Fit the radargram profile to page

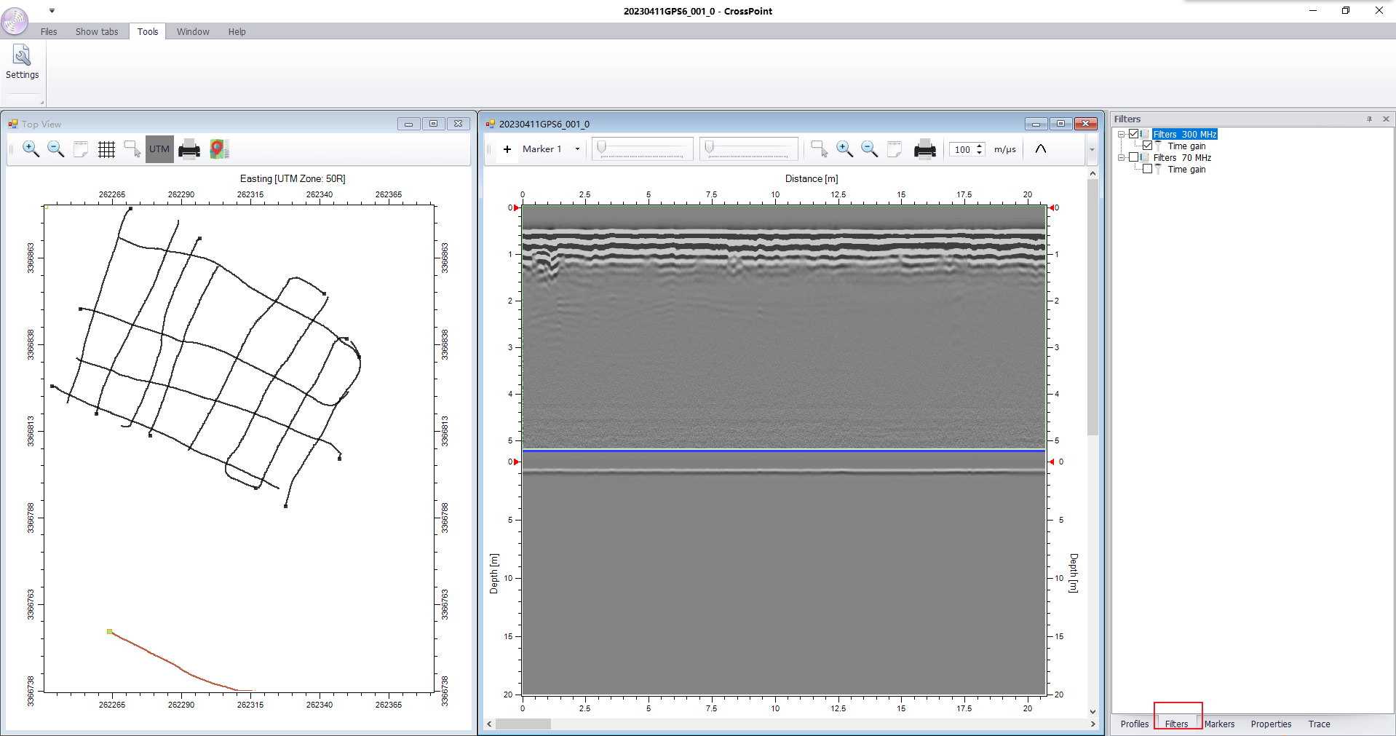895,149
